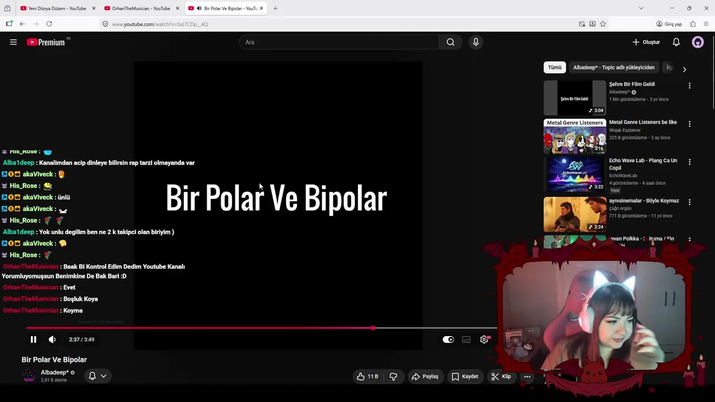
Task: Open options for Böyle Koymaz video
Action: point(689,202)
